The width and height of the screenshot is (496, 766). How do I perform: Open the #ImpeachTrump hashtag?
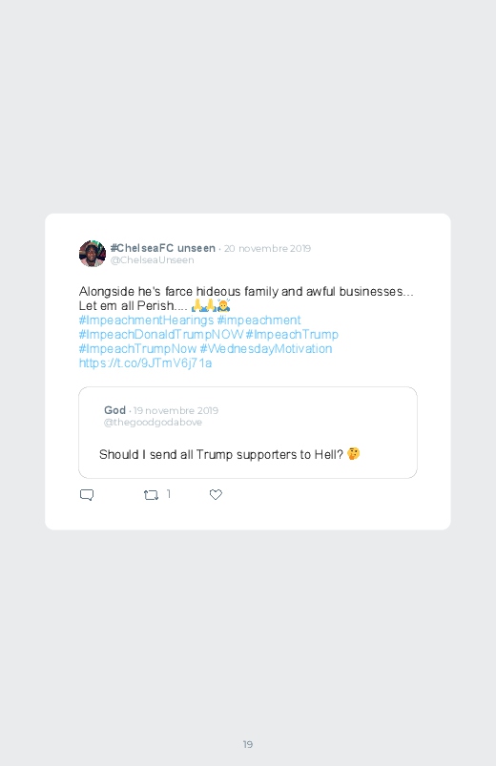pos(292,334)
